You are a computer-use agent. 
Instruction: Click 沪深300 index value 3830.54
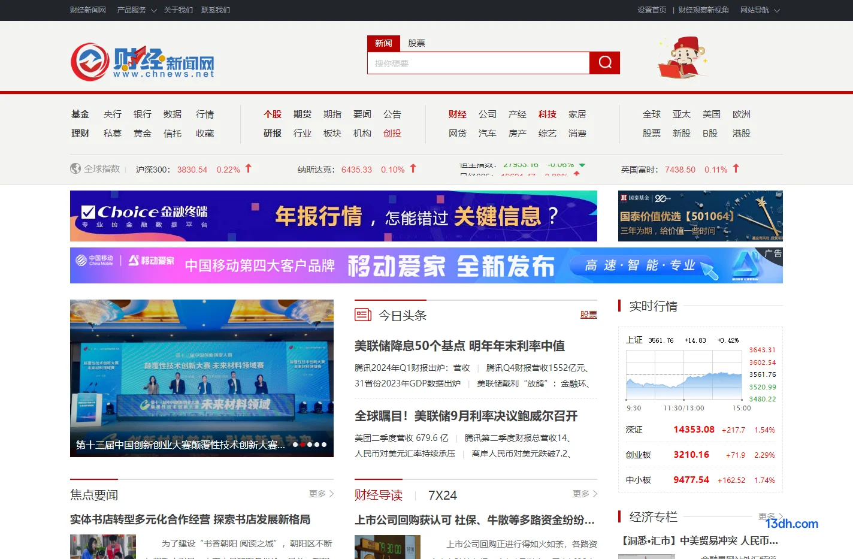pos(192,170)
